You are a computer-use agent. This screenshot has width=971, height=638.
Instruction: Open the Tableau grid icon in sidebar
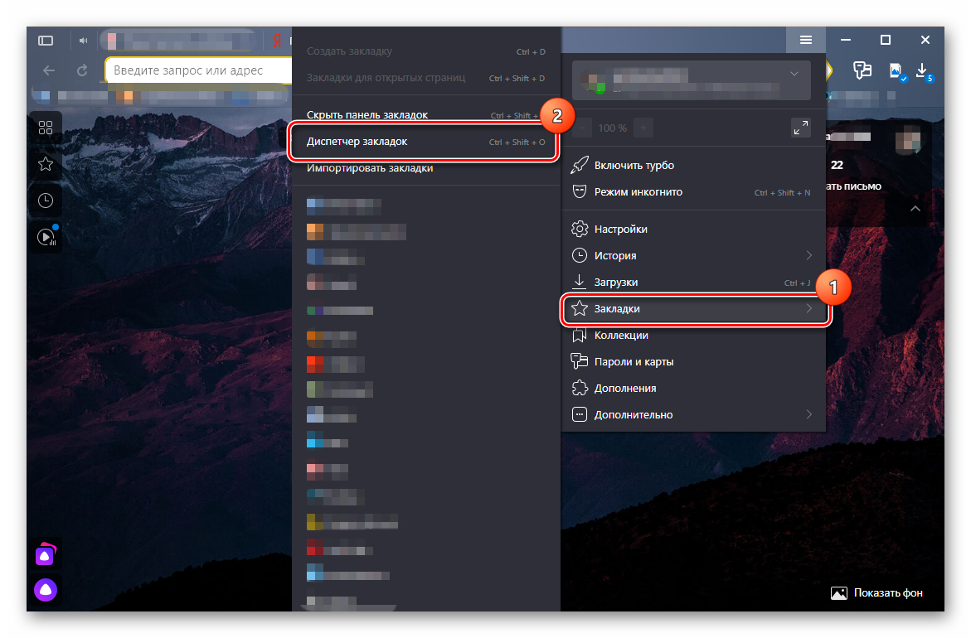(x=46, y=128)
